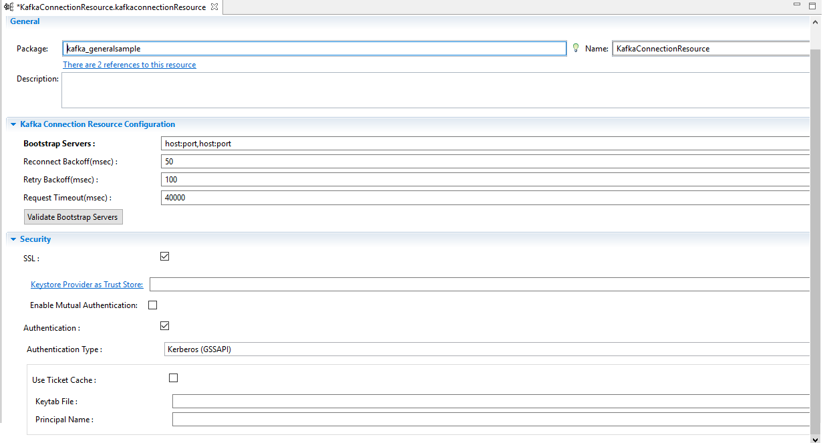Toggle the Authentication checkbox
The height and width of the screenshot is (443, 823).
pos(164,325)
